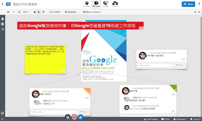
Task: Activate the Highlight tool
Action: [x=71, y=12]
